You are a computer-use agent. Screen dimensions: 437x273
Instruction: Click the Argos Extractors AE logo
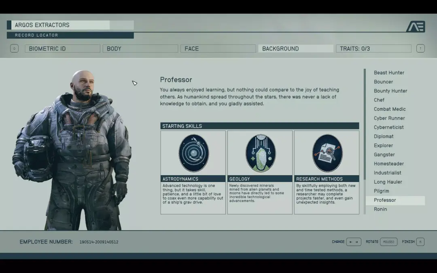coord(416,26)
